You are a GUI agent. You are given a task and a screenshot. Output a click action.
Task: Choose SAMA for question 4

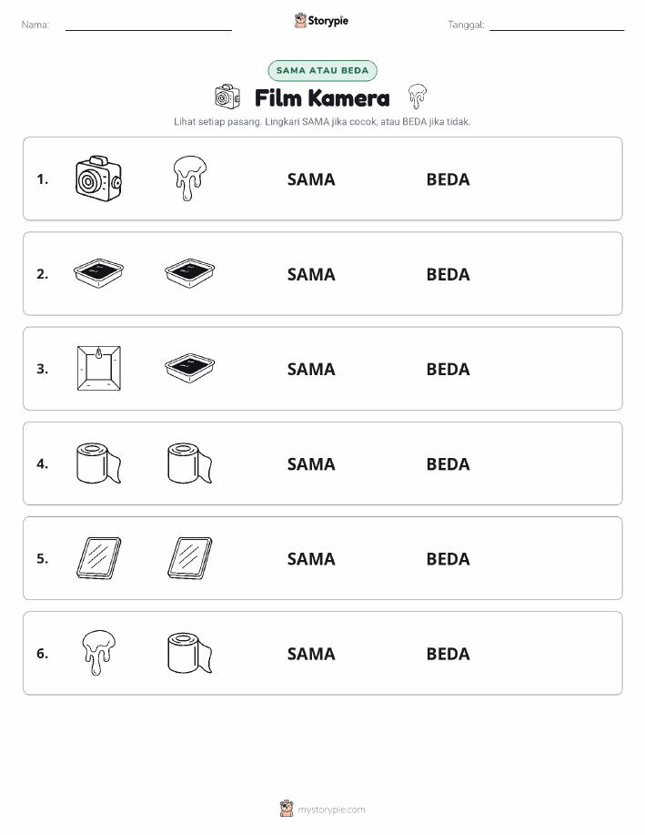coord(311,463)
